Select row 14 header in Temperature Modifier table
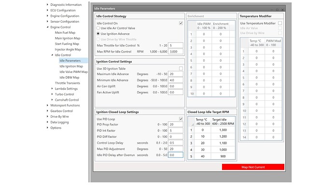 [x=244, y=137]
